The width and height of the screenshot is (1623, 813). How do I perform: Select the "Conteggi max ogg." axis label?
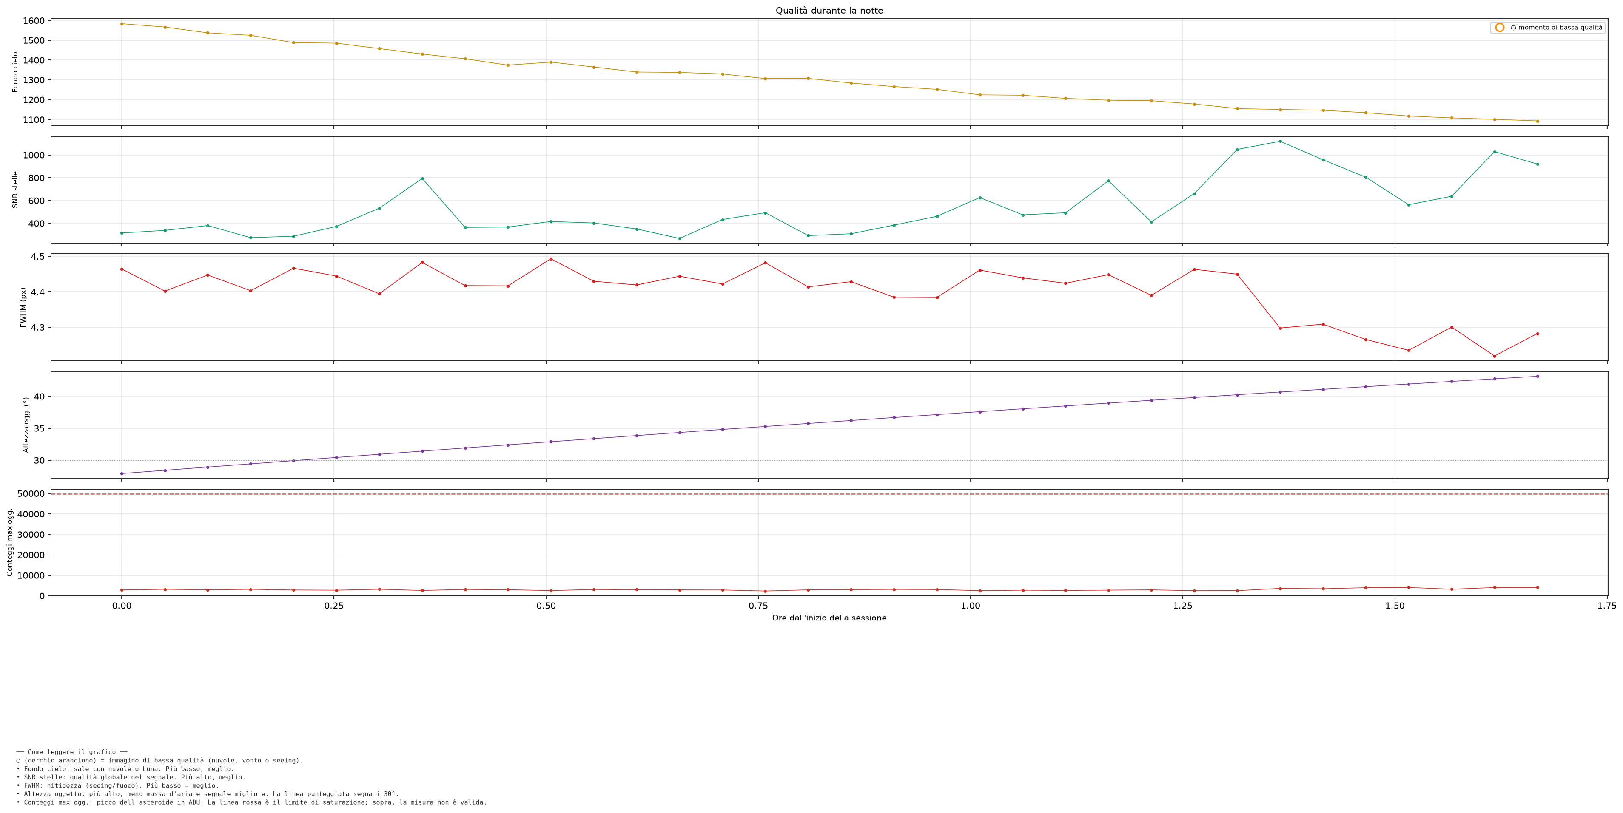tap(9, 542)
